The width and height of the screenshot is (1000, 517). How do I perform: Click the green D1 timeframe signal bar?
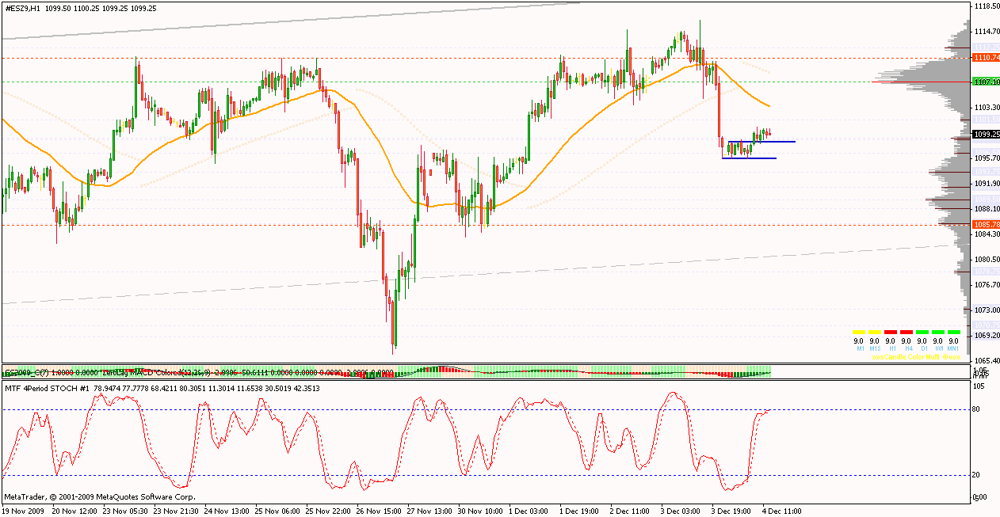(x=922, y=332)
